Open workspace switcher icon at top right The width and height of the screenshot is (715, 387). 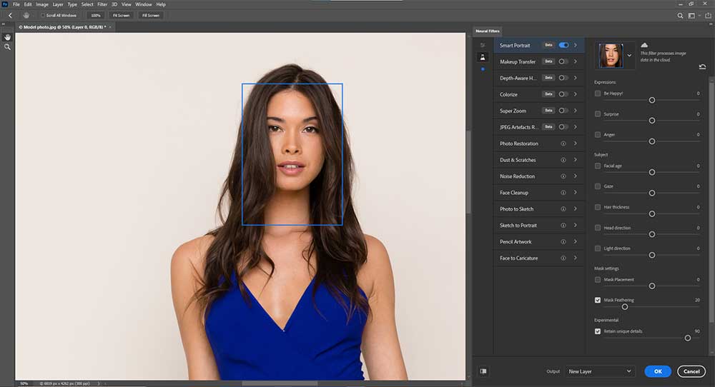691,16
